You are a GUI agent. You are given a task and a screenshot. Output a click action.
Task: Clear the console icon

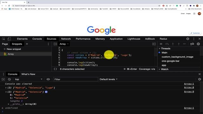(x=9, y=79)
